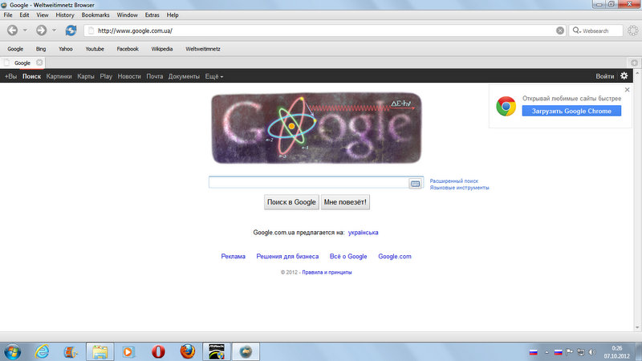This screenshot has width=642, height=361.
Task: Launch Internet Explorer from the taskbar
Action: [x=42, y=351]
